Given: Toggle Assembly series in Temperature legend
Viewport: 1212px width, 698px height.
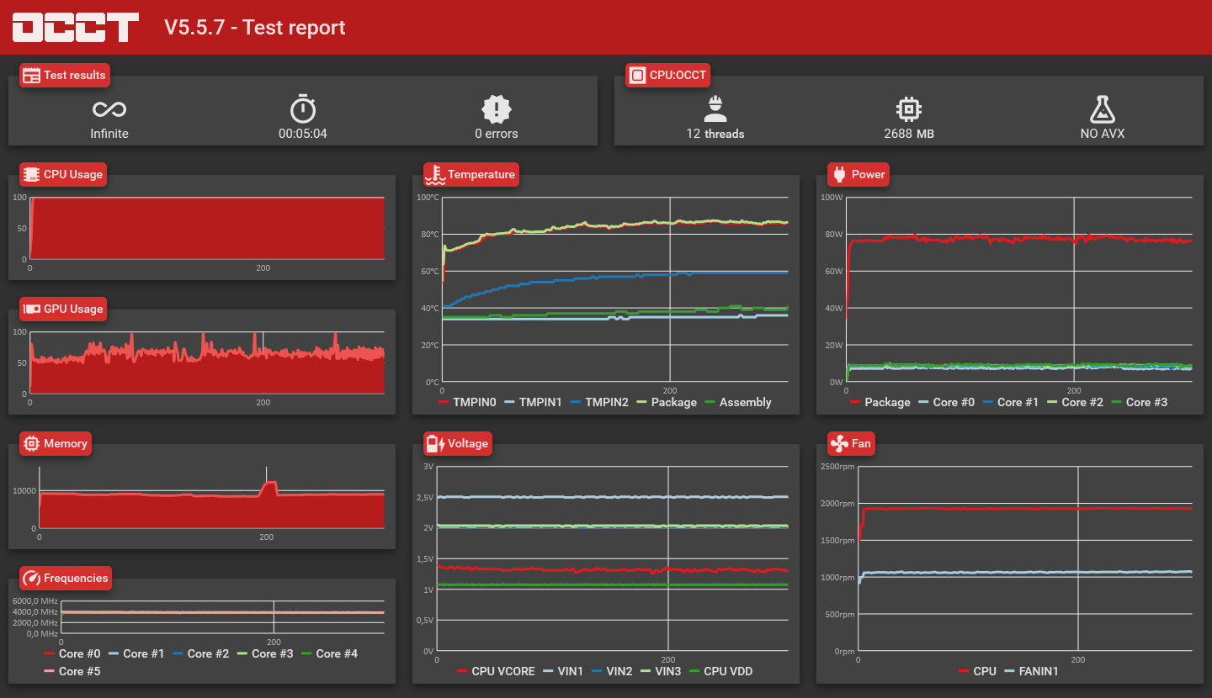Looking at the screenshot, I should (x=737, y=402).
